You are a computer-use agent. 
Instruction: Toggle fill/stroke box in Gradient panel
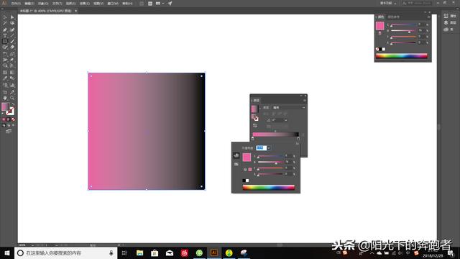(255, 118)
